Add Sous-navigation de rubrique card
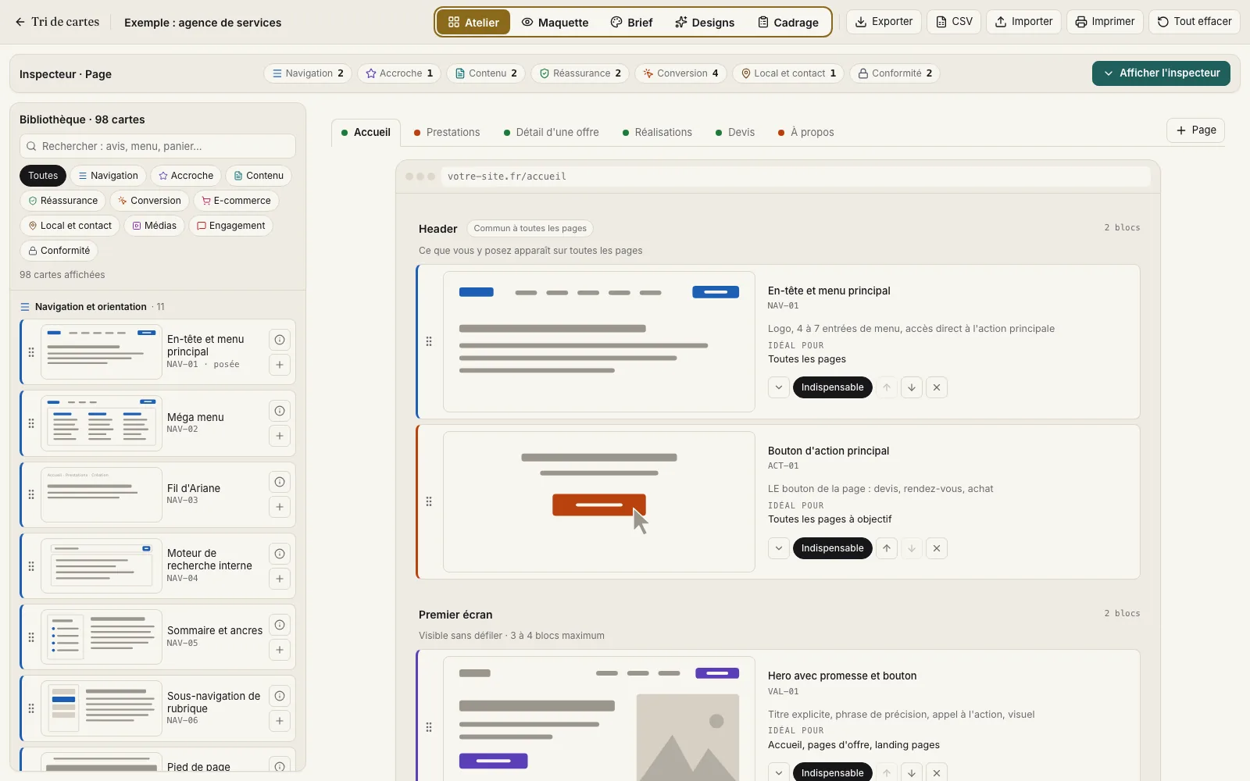 [280, 721]
